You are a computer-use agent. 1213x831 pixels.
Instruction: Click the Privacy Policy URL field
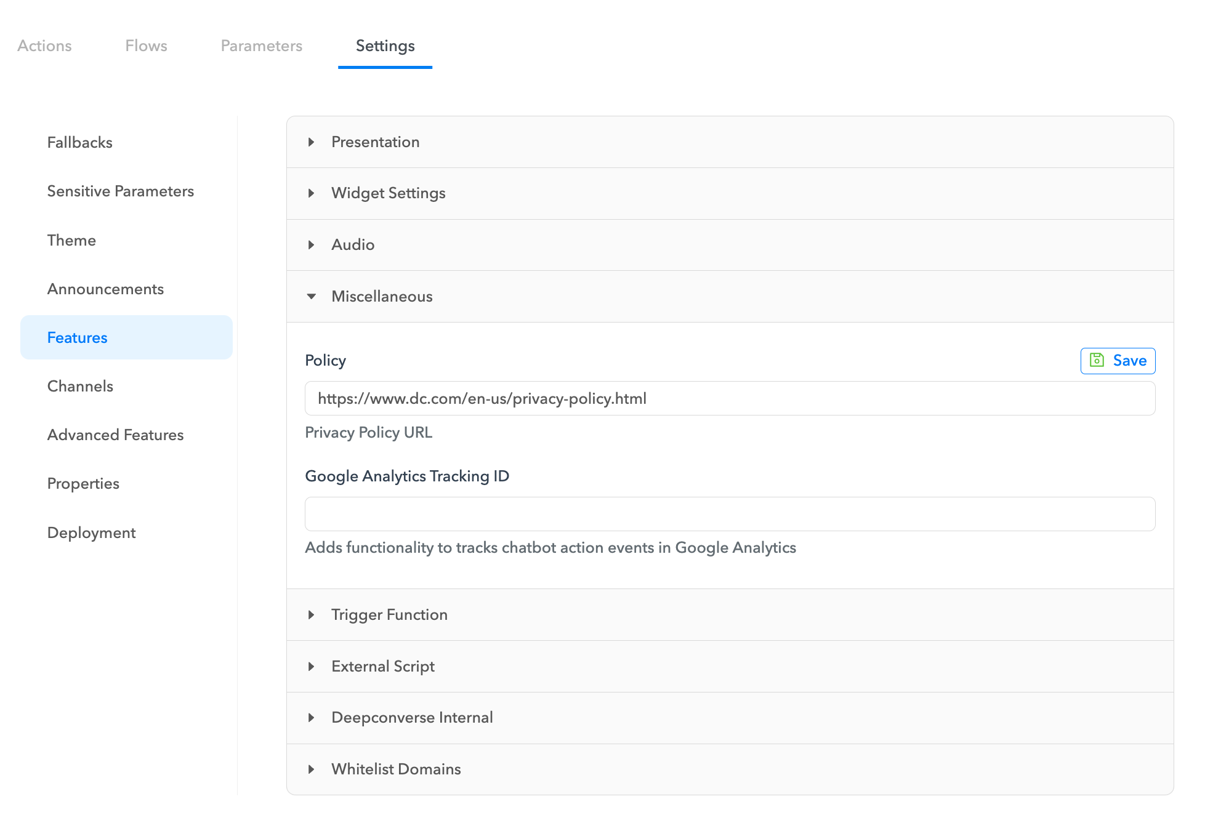point(730,399)
